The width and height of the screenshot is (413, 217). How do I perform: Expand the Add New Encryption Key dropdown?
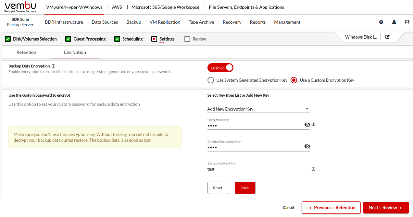point(258,109)
